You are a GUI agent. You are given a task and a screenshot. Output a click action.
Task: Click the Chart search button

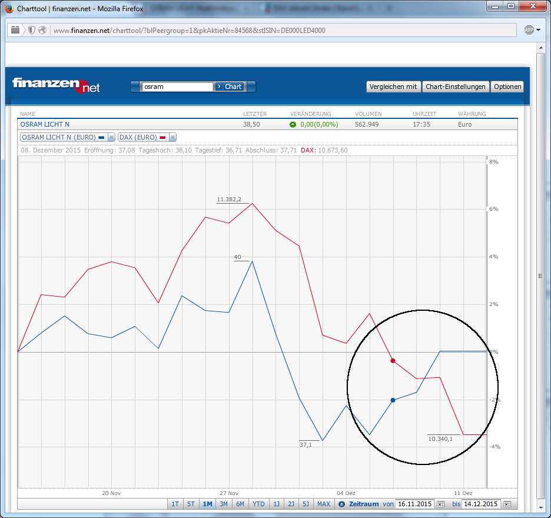coord(230,87)
